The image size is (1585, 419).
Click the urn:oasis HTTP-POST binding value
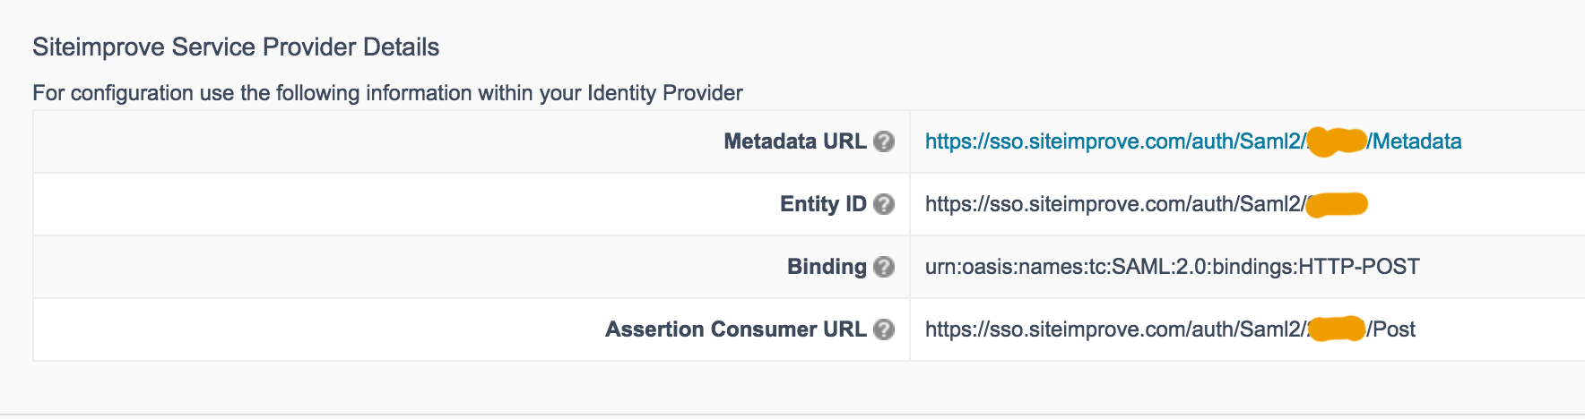click(x=1172, y=267)
